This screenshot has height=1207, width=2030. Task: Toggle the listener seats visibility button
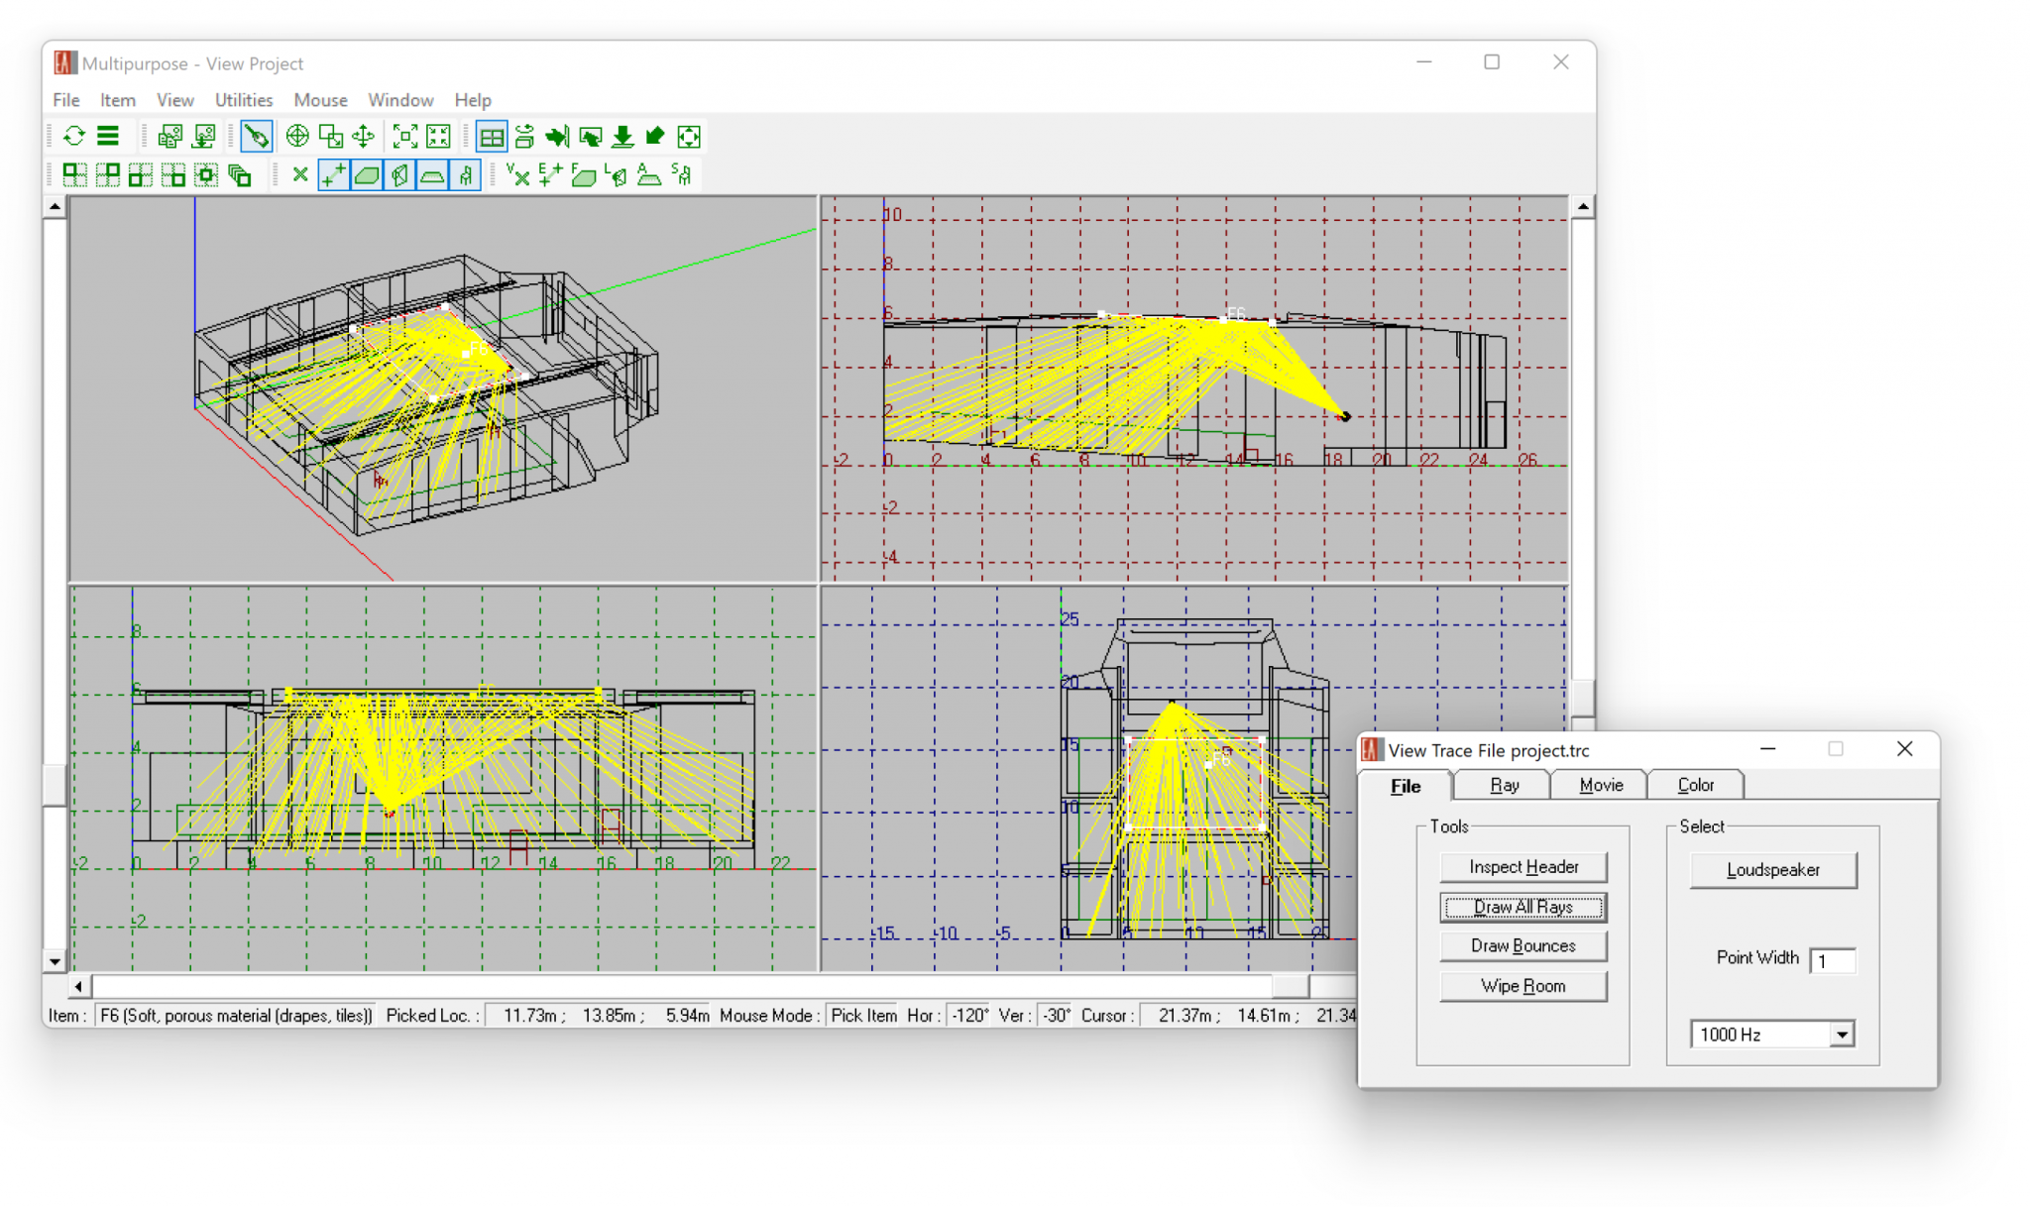click(x=465, y=175)
